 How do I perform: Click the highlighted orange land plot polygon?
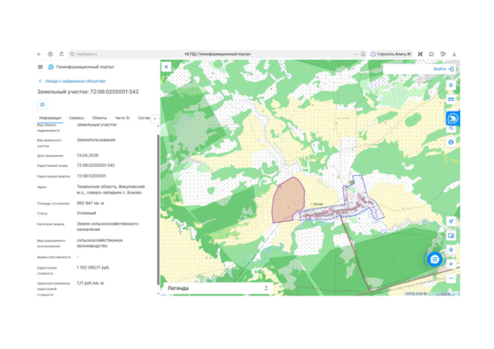tap(289, 201)
